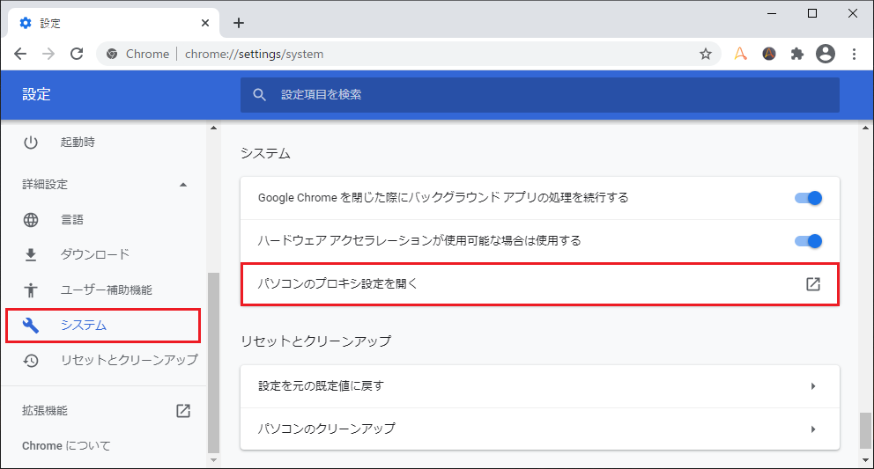Image resolution: width=874 pixels, height=469 pixels.
Task: Click the 設定 tab gear icon
Action: pos(26,23)
